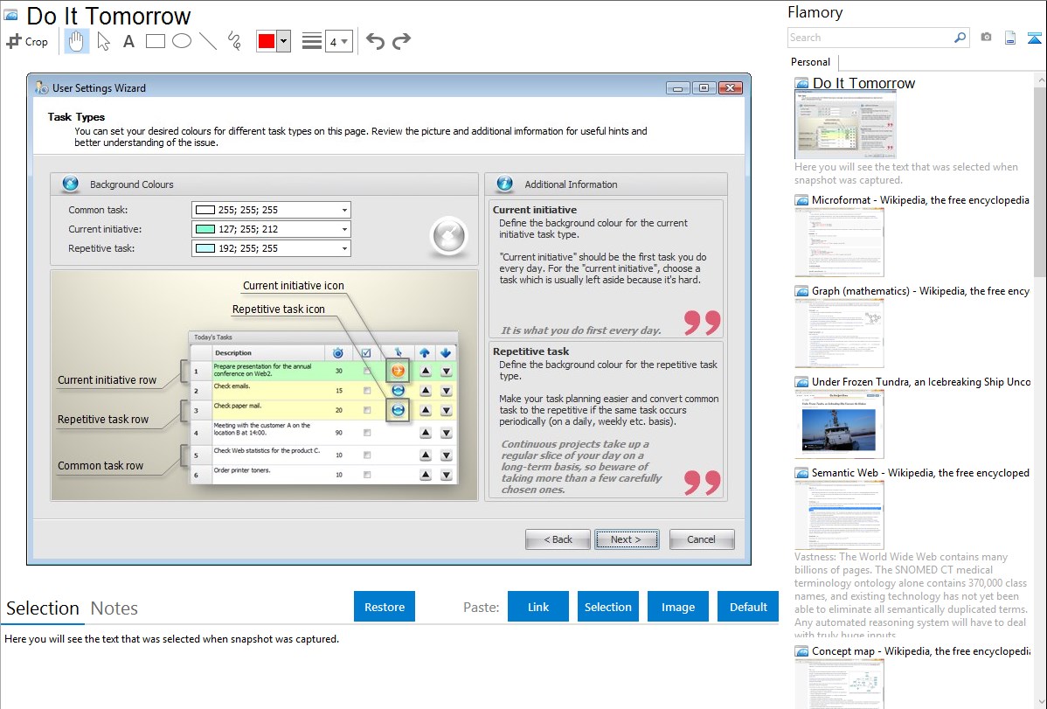This screenshot has height=709, width=1047.
Task: Undo the last annotation
Action: tap(375, 41)
